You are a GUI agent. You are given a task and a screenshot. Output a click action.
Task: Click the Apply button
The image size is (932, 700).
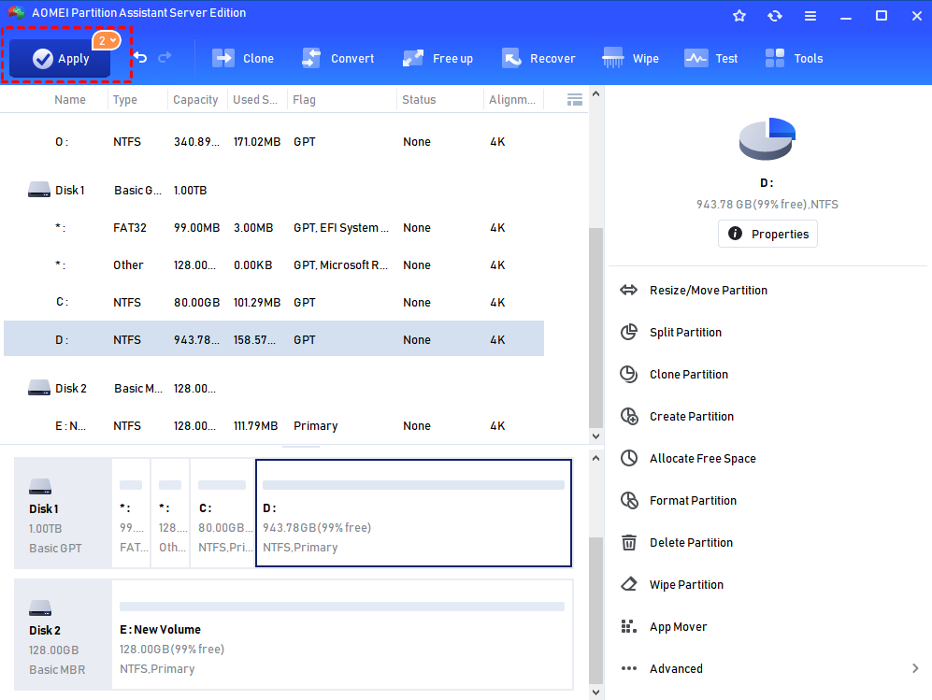tap(60, 58)
